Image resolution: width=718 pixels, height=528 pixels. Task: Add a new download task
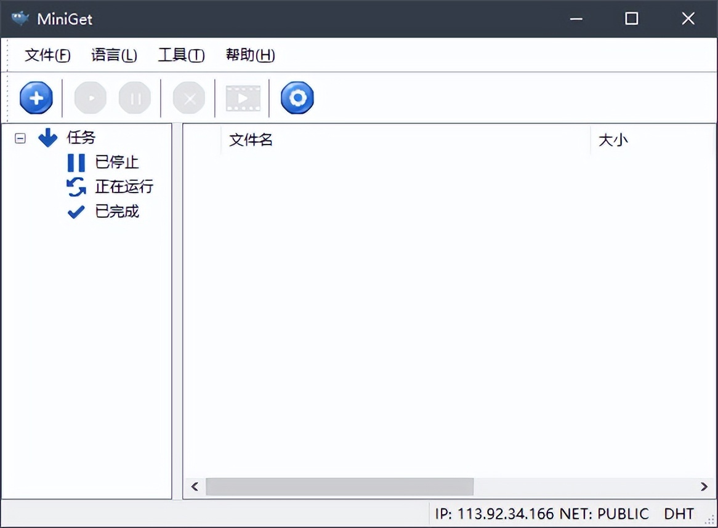[36, 97]
